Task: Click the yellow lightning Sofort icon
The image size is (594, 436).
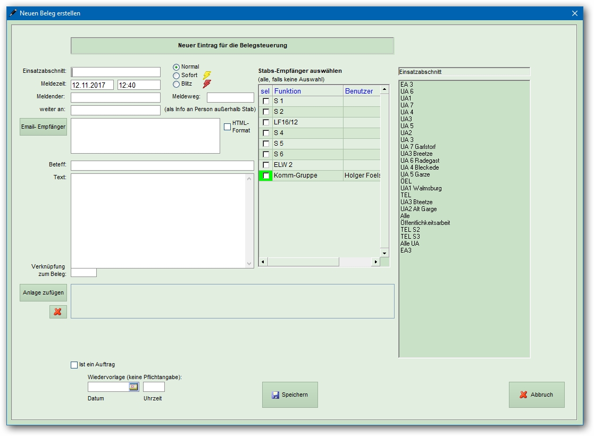Action: (x=207, y=76)
